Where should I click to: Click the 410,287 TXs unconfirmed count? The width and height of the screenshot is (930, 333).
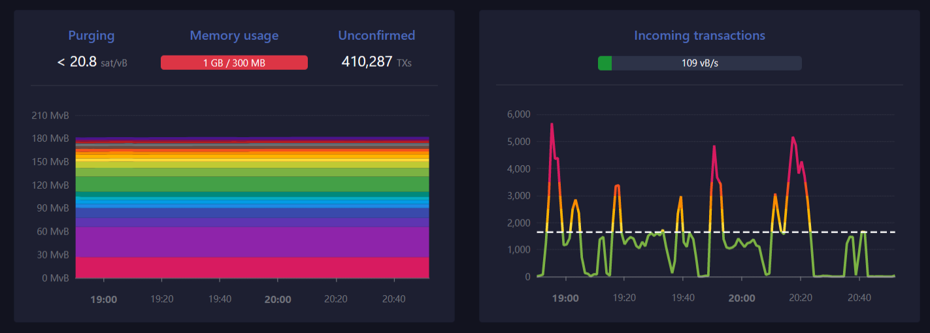click(376, 62)
